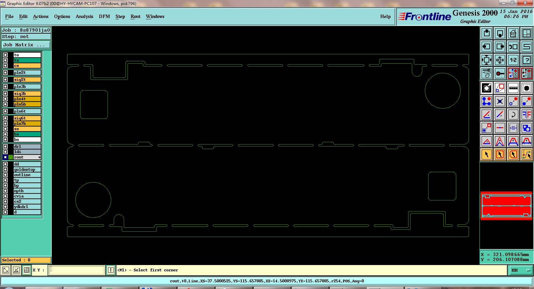
Task: Click the pan left view icon
Action: coord(487,47)
